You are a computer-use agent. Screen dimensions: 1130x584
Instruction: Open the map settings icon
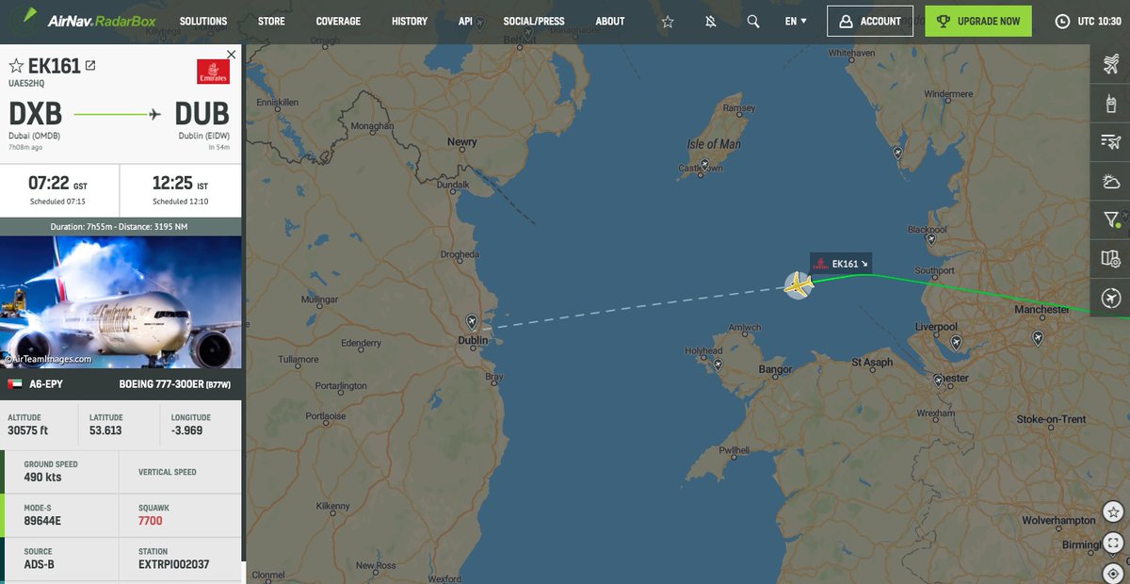[x=1110, y=258]
